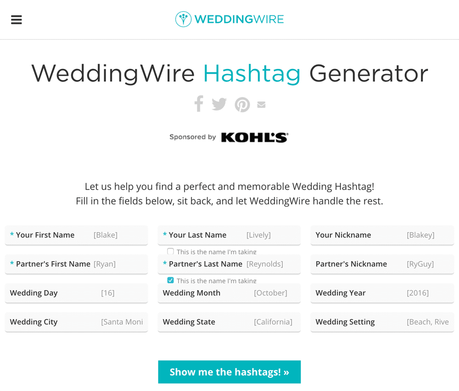This screenshot has height=391, width=459.
Task: Share by email envelope icon
Action: click(x=262, y=105)
